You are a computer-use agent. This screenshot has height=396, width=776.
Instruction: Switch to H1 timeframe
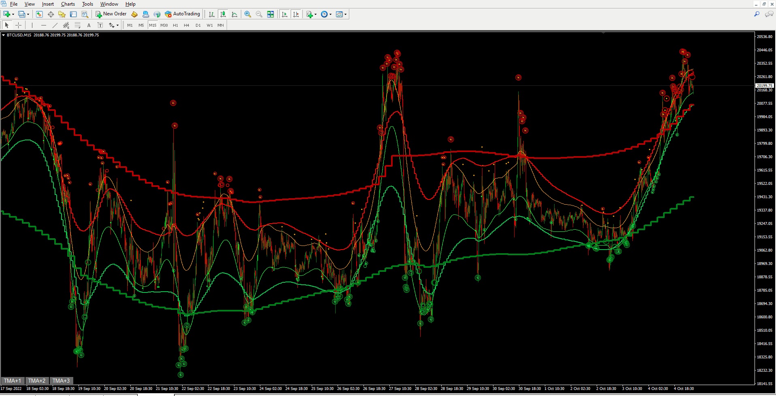(x=175, y=25)
